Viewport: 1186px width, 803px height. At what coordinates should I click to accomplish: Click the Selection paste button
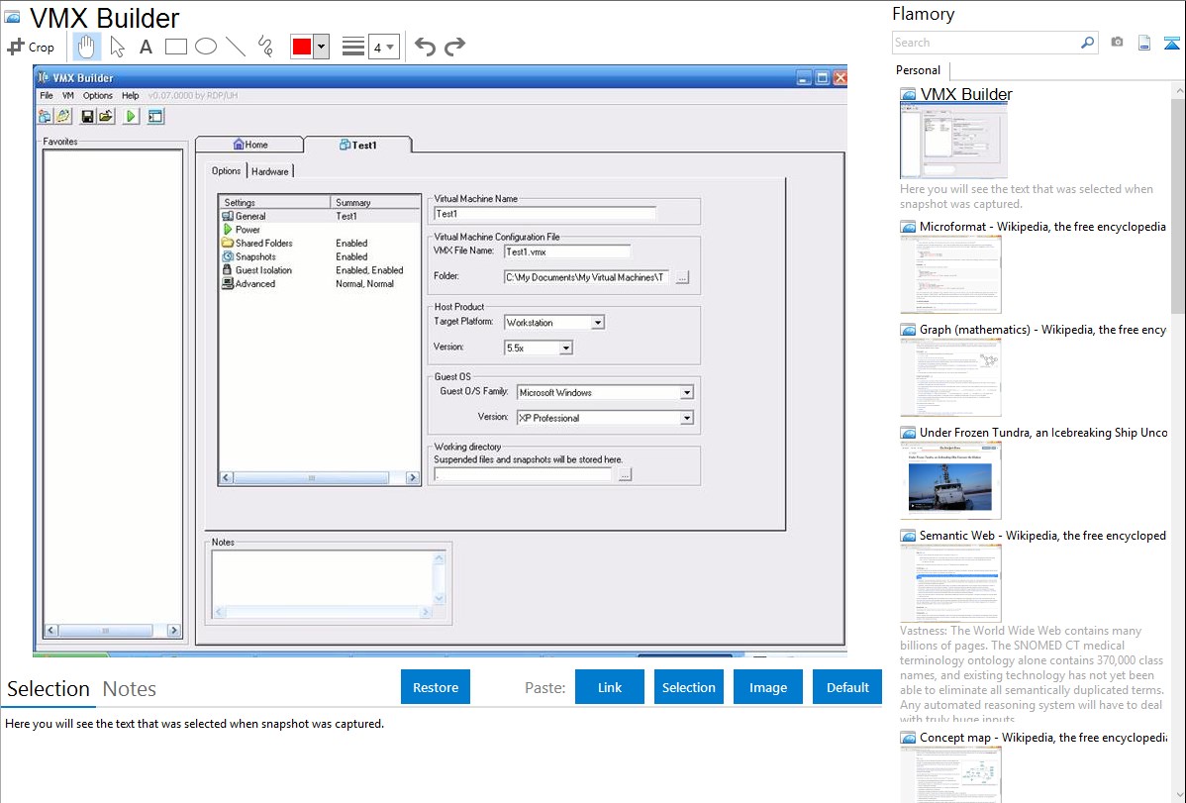pos(688,687)
